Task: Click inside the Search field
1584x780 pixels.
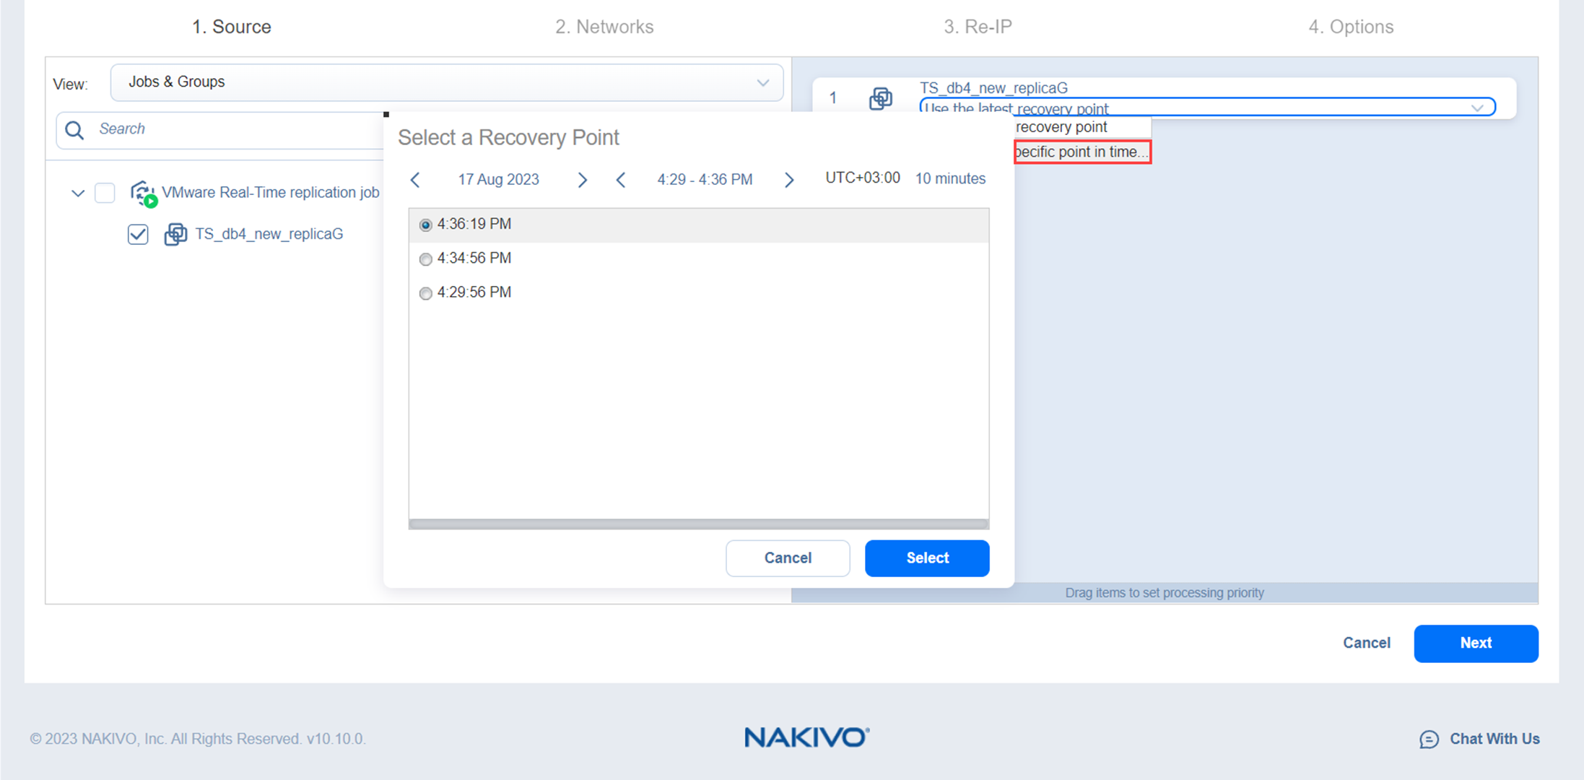Action: [217, 130]
